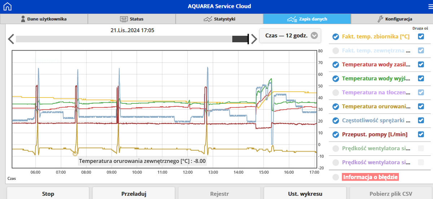433x199 pixels.
Task: Click the Ust. wykresu button
Action: 305,194
